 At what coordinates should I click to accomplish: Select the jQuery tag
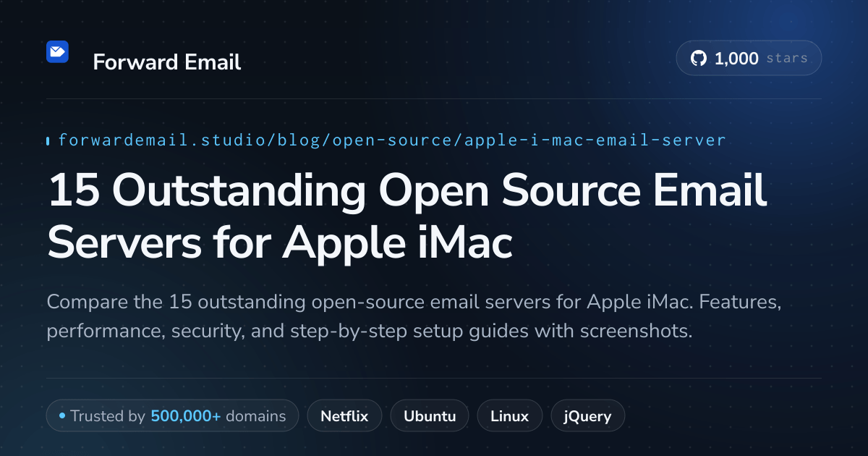click(x=588, y=416)
